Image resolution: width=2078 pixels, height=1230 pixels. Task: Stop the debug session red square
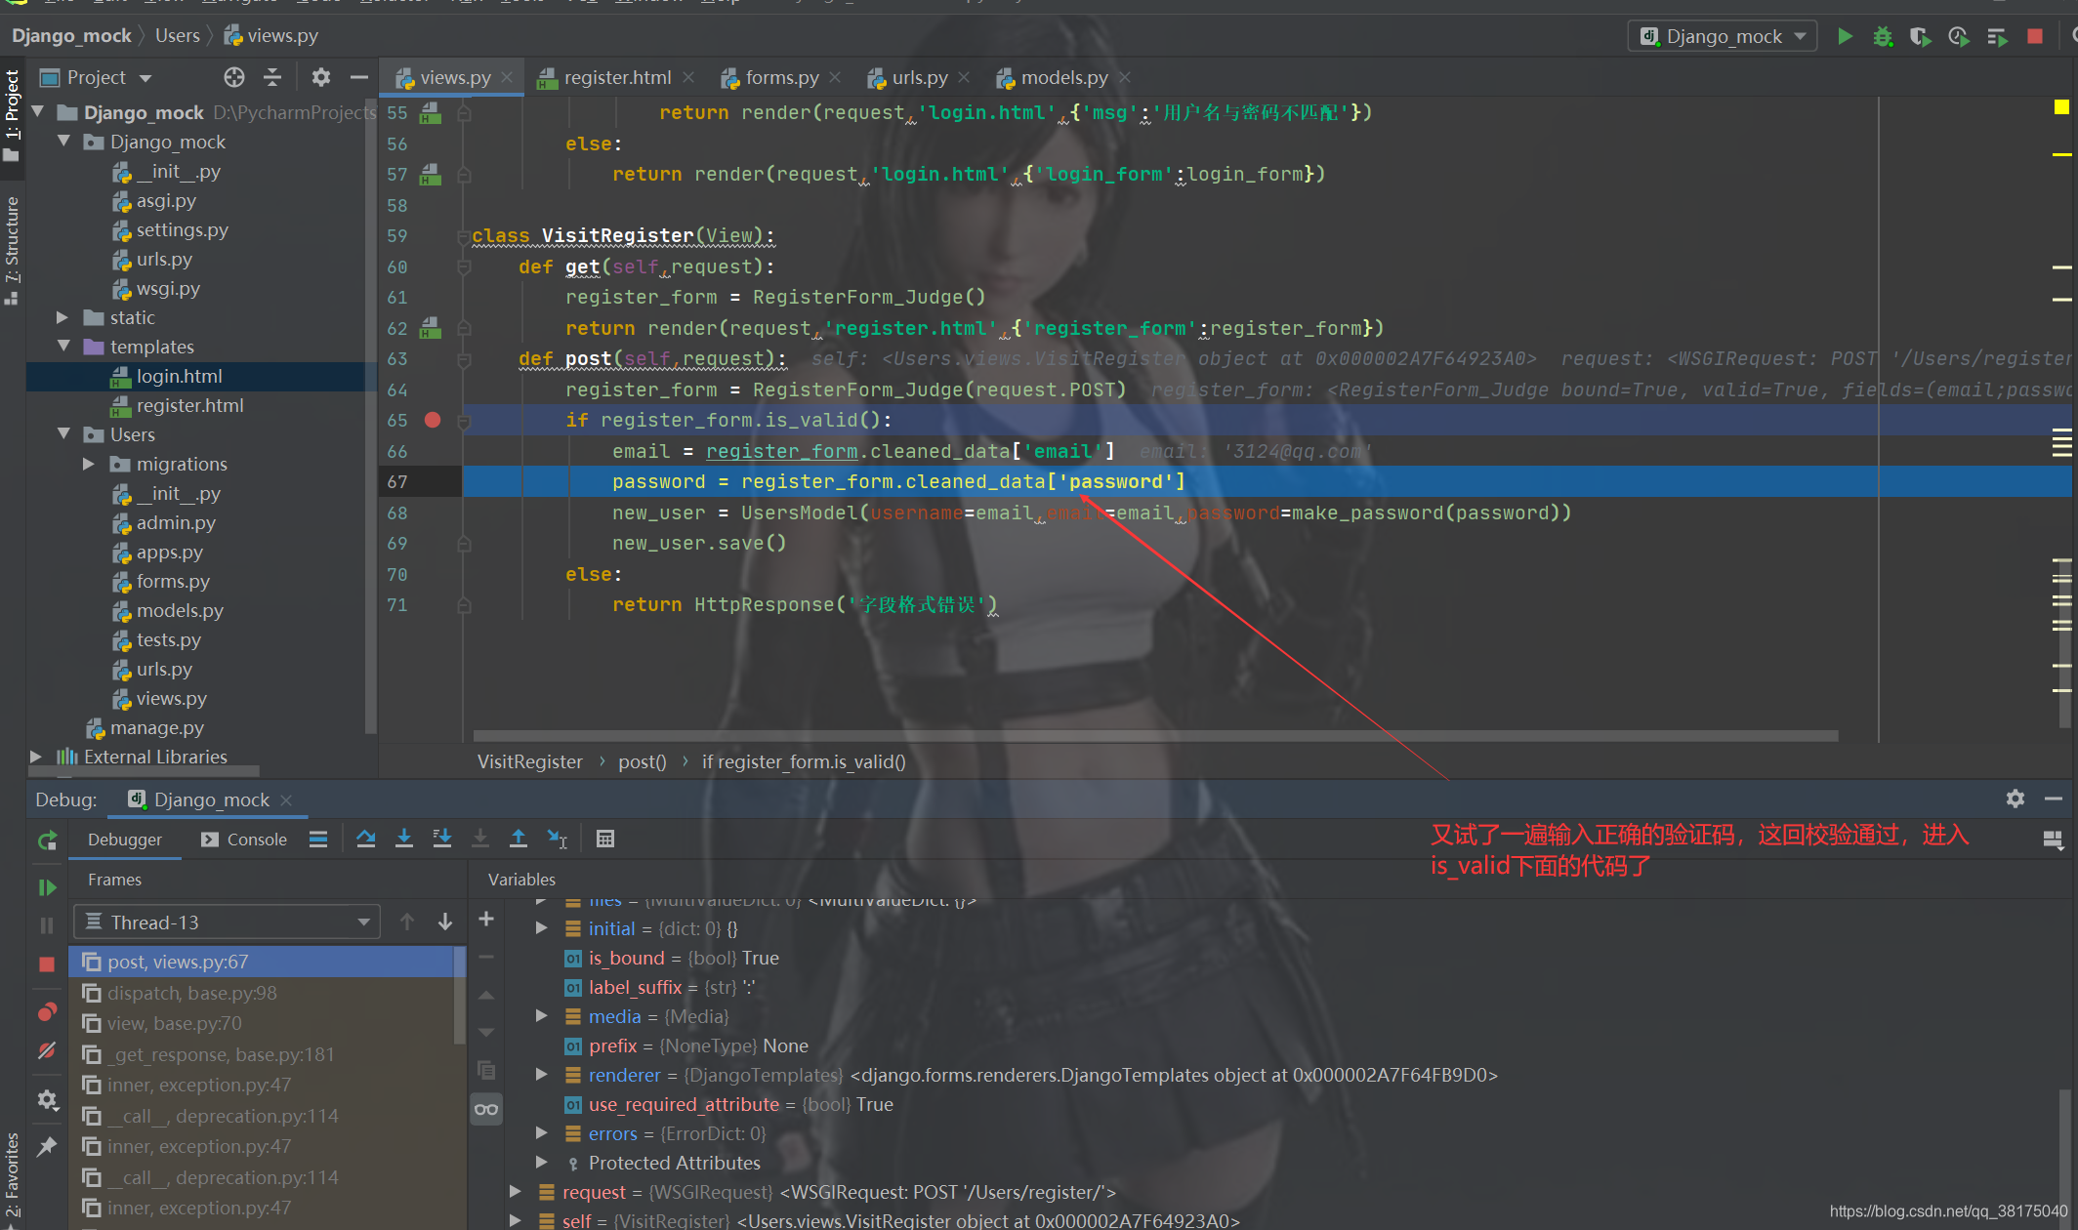click(x=47, y=963)
